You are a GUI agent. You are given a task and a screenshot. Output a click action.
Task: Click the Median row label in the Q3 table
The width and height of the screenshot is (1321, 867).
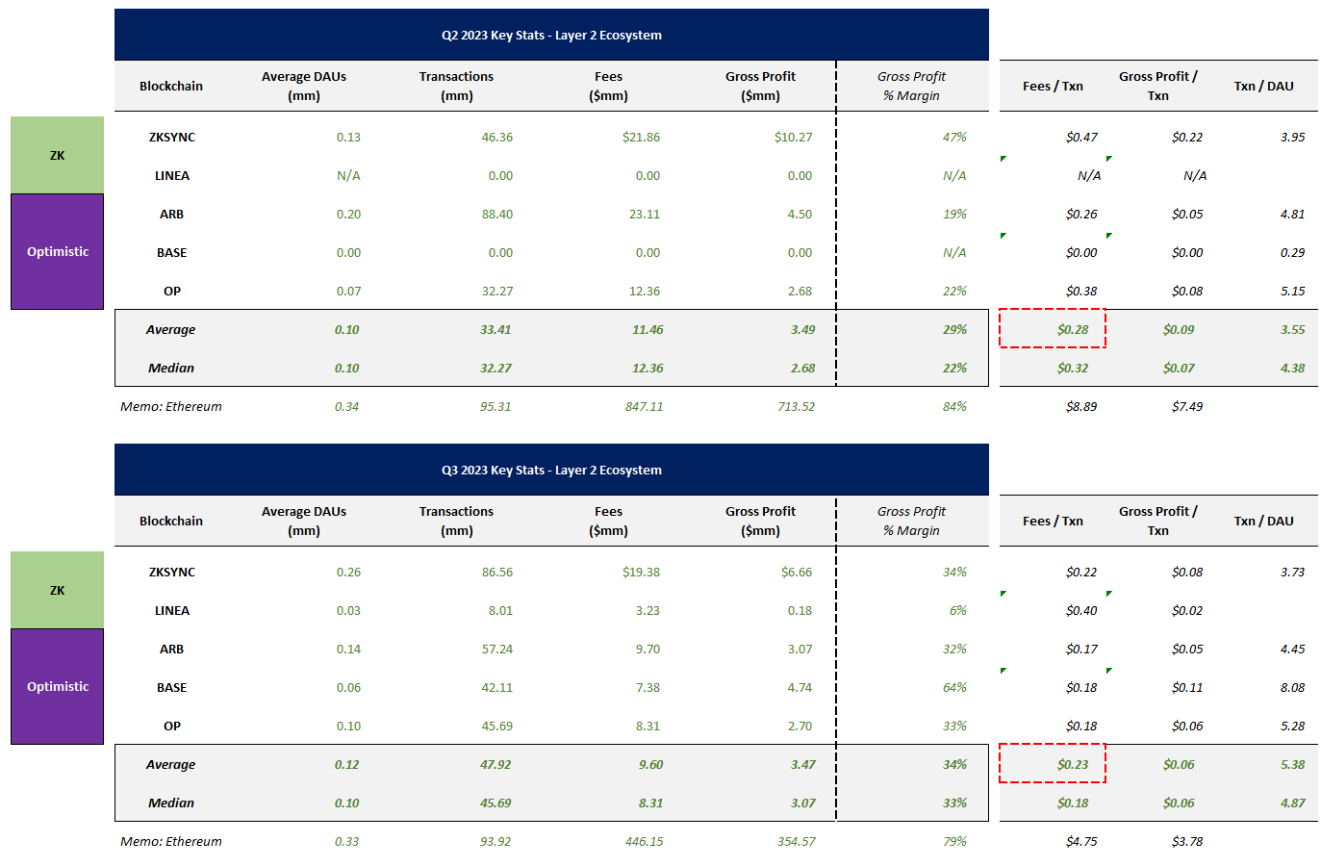click(171, 803)
